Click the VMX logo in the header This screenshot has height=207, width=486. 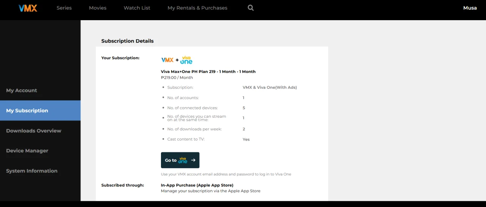tap(28, 8)
